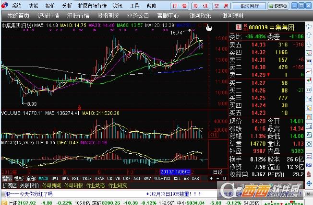The width and height of the screenshot is (313, 205).
Task: Select the BRAR indicator
Action: click(x=99, y=179)
